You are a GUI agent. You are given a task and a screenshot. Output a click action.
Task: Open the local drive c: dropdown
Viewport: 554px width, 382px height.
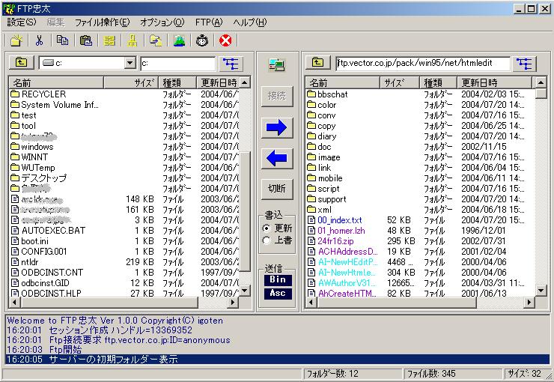pos(130,63)
